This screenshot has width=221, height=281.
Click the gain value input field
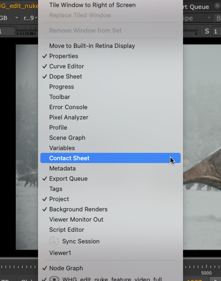[x=7, y=31]
